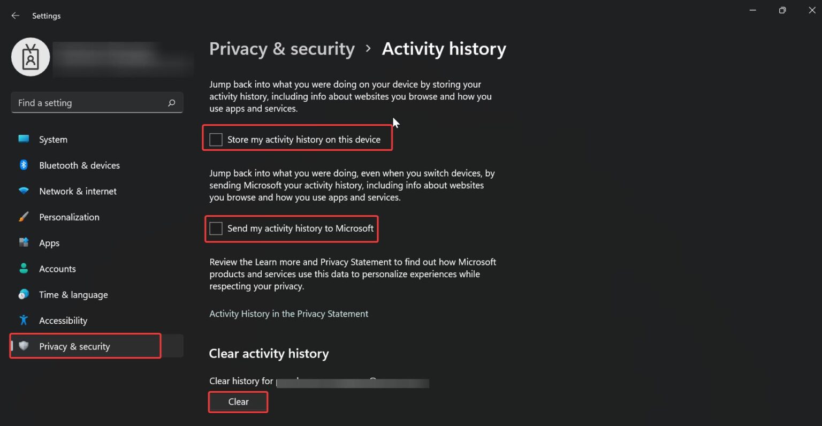Click the Clear activity history button
Screen dimensions: 822x426
[238, 401]
